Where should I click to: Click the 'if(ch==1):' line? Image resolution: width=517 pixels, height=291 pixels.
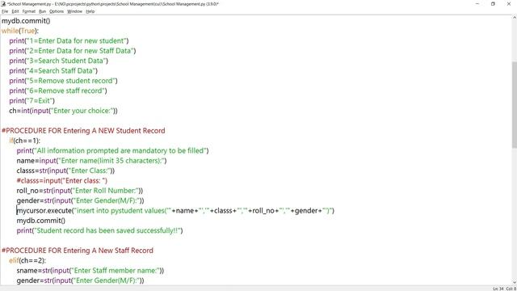tap(25, 141)
